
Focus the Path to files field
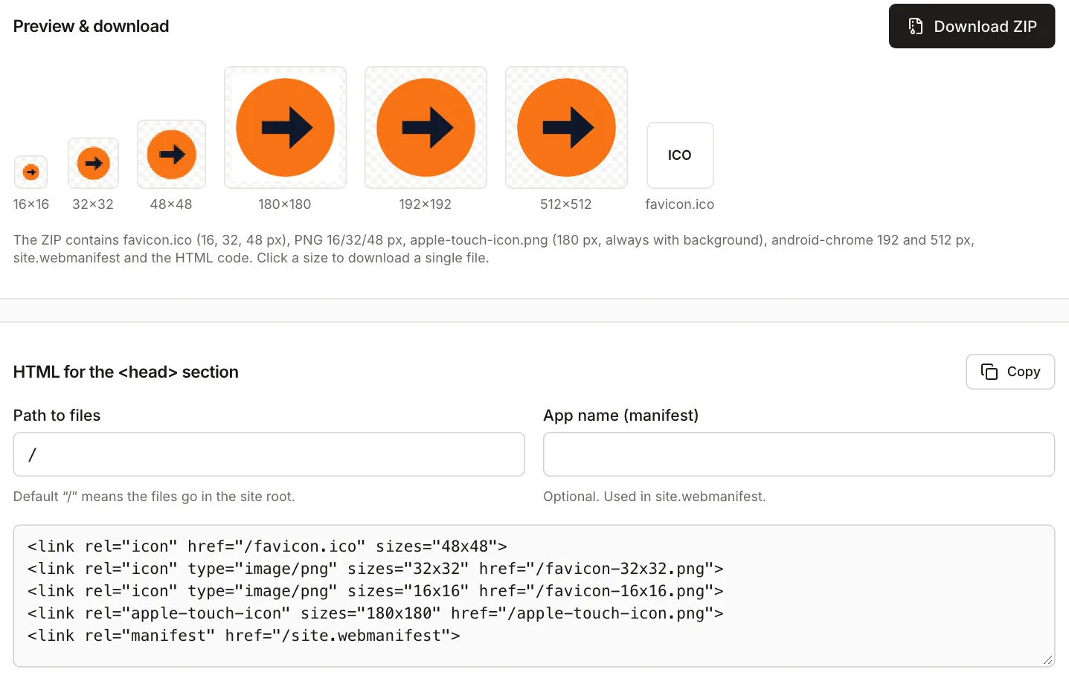(x=269, y=454)
